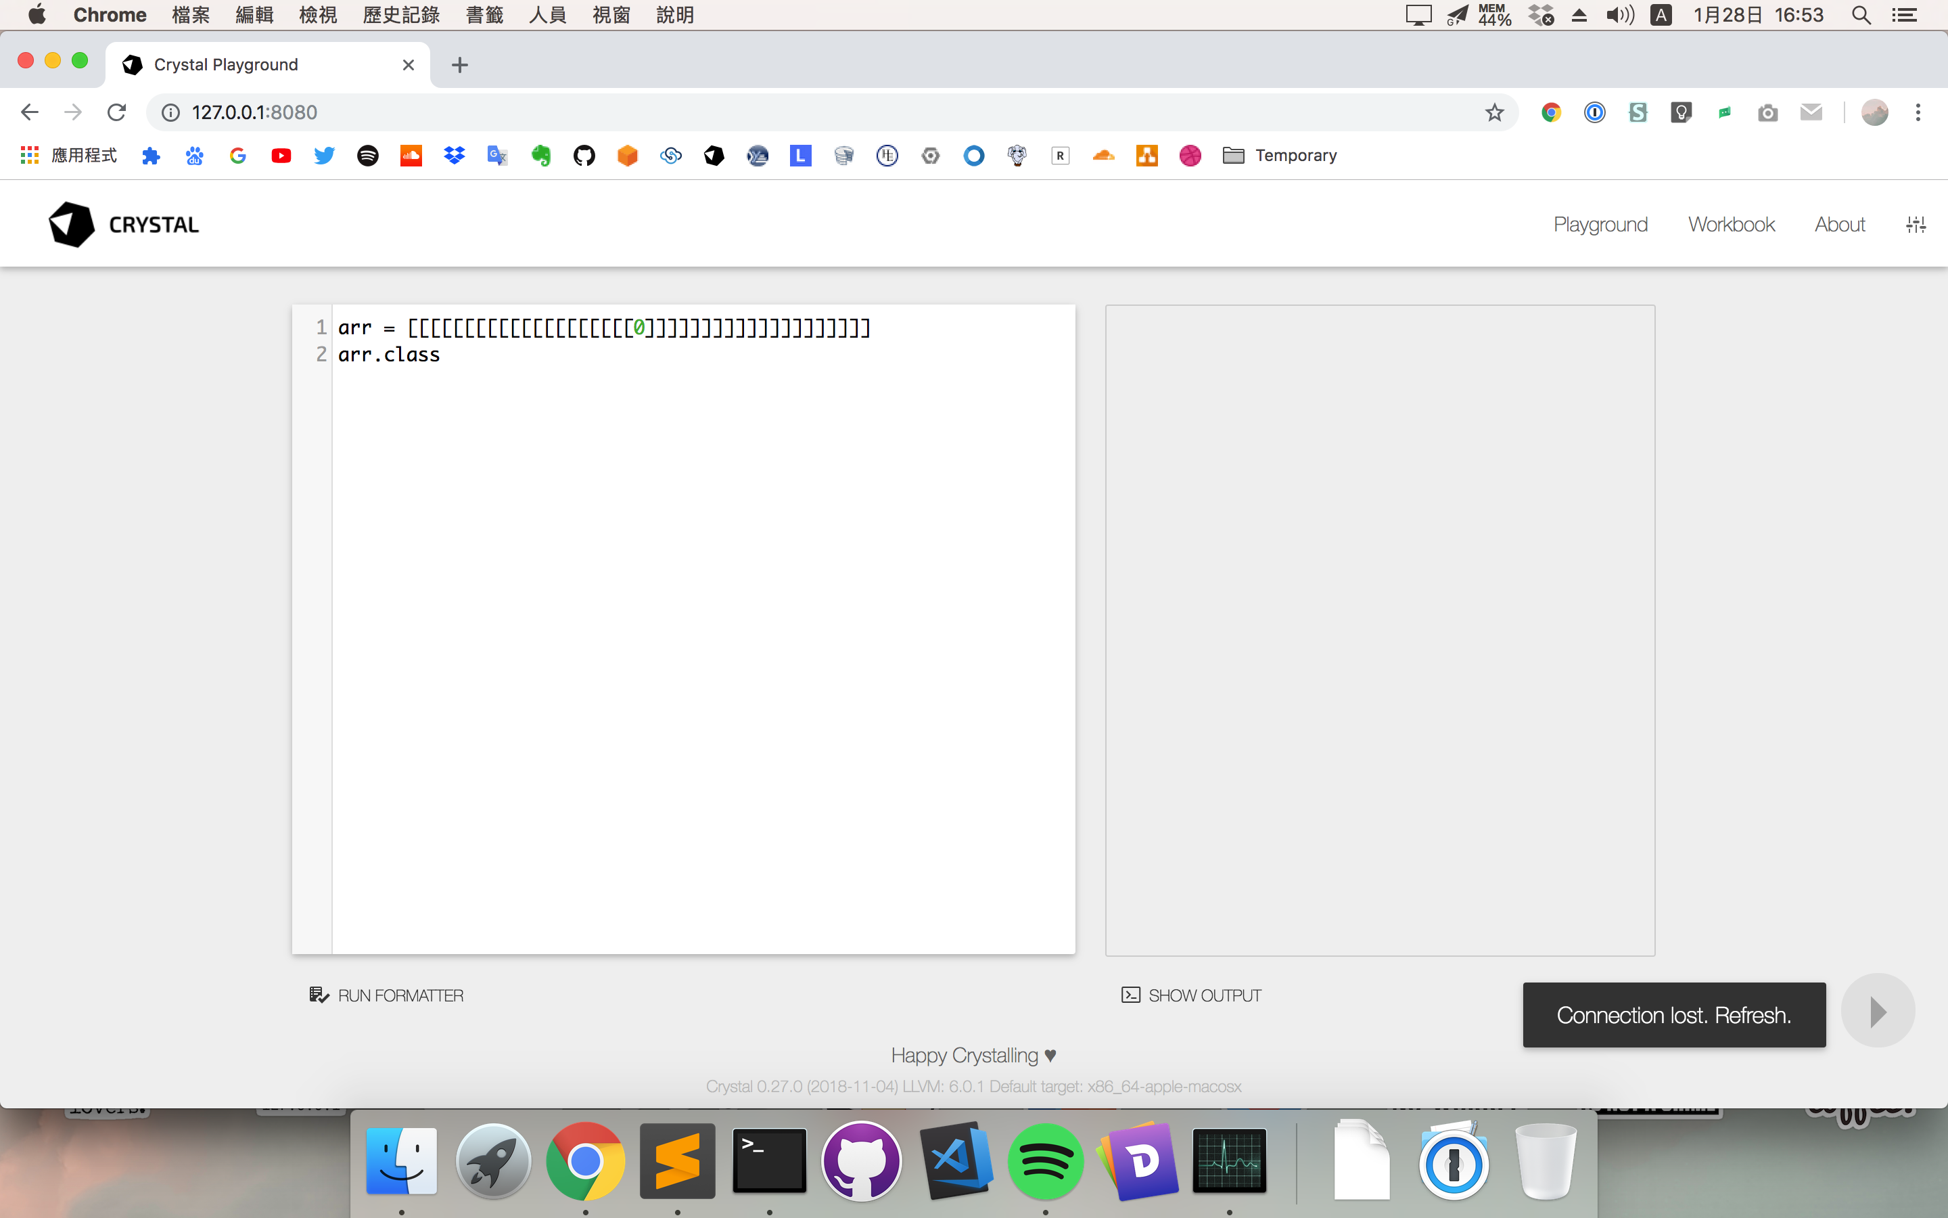The image size is (1948, 1218).
Task: Open the 檢視 menu in the menu bar
Action: coord(318,16)
